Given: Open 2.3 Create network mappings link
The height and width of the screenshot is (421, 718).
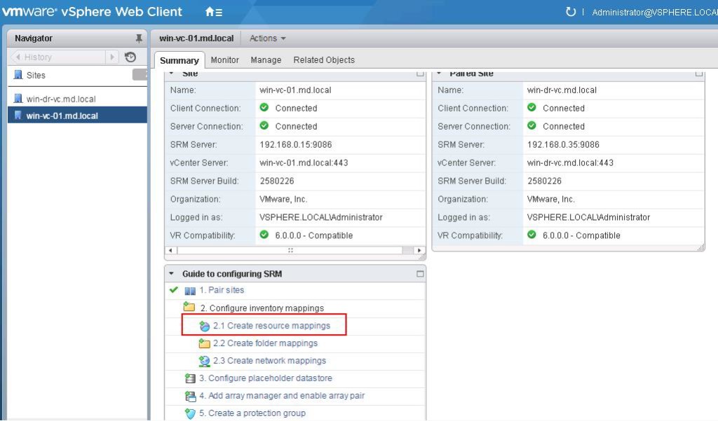Looking at the screenshot, I should [269, 361].
